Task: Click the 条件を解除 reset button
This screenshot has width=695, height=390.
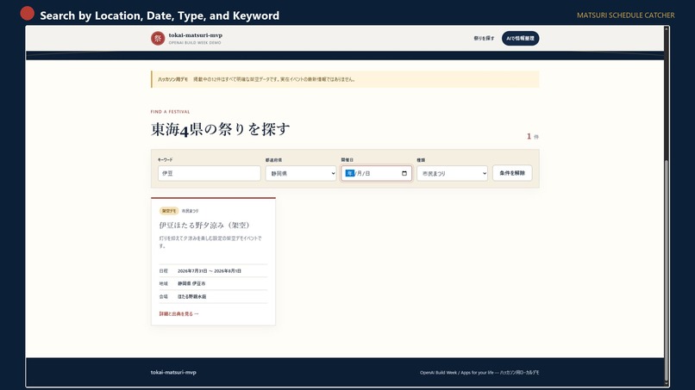Action: coord(512,173)
